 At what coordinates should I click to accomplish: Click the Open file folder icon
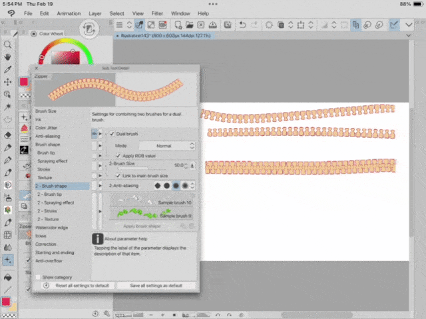(x=189, y=25)
